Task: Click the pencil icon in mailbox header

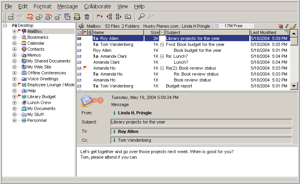Action: tap(287, 26)
